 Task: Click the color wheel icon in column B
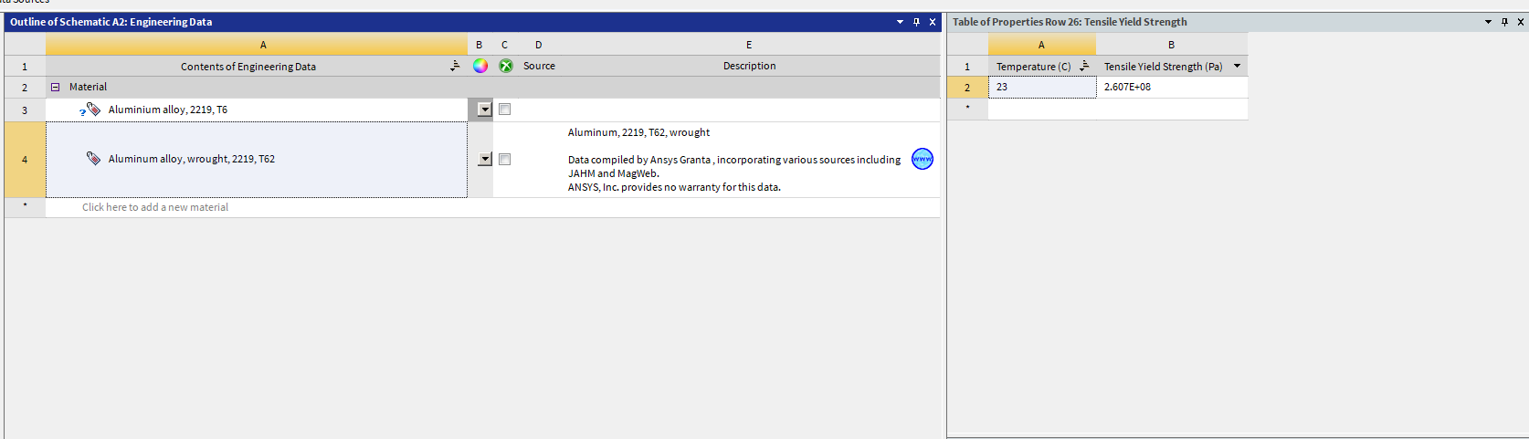pyautogui.click(x=480, y=66)
